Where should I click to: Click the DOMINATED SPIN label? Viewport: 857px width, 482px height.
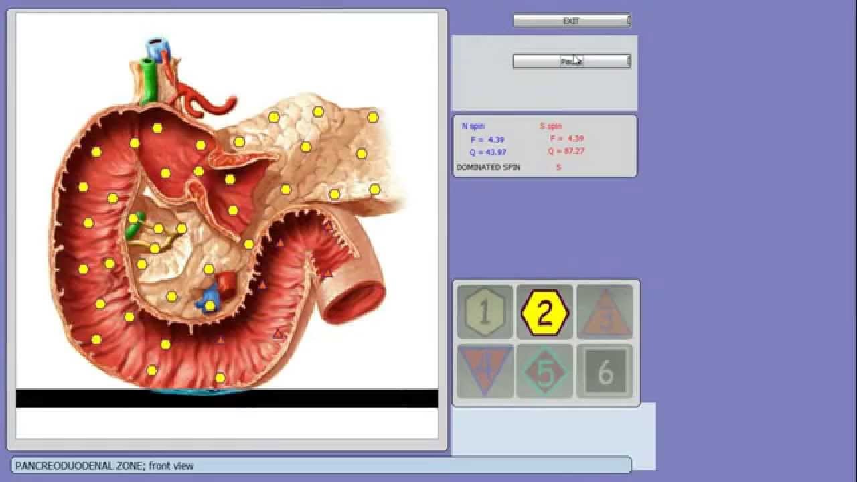pyautogui.click(x=488, y=167)
